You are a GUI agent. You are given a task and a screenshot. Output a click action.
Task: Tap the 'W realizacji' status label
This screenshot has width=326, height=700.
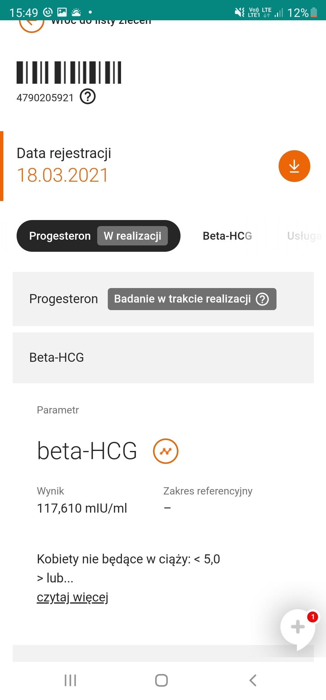133,236
